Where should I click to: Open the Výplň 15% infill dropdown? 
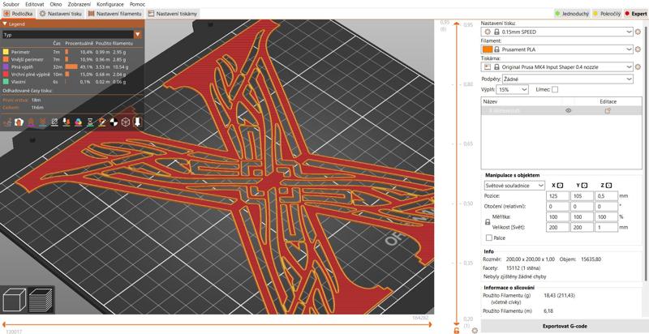(513, 89)
